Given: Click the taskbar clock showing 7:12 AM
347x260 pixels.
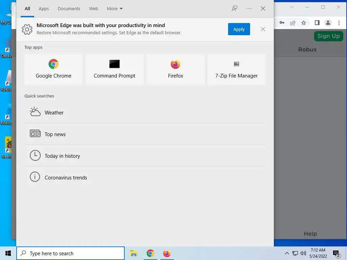Looking at the screenshot, I should [x=318, y=253].
